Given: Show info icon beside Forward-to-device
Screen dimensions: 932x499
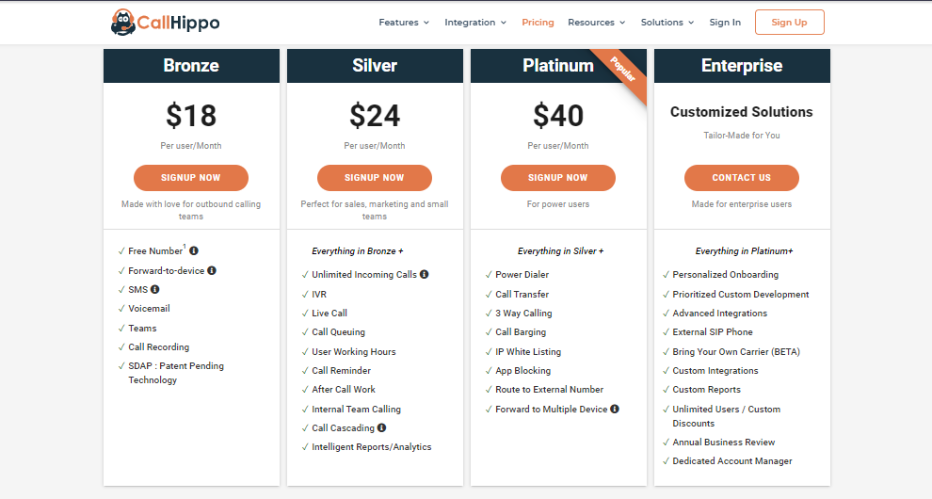Looking at the screenshot, I should coord(212,270).
